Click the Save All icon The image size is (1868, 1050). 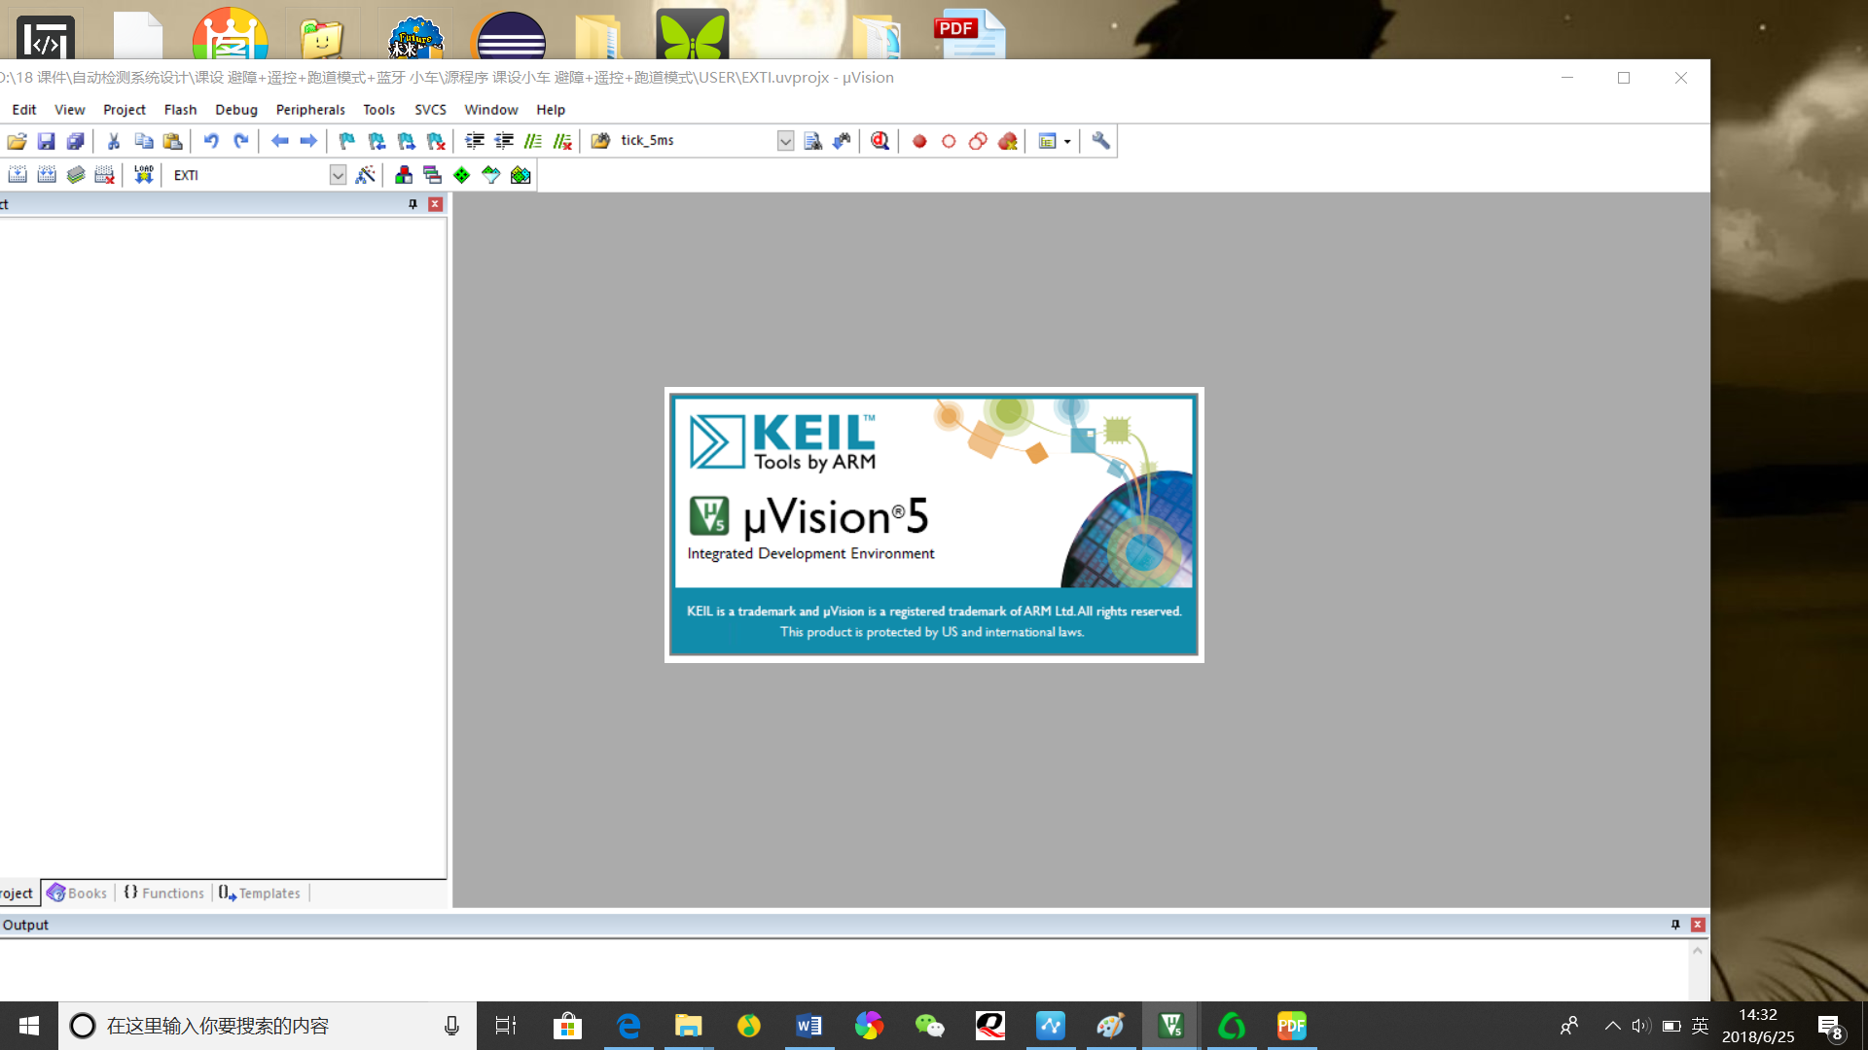(75, 141)
